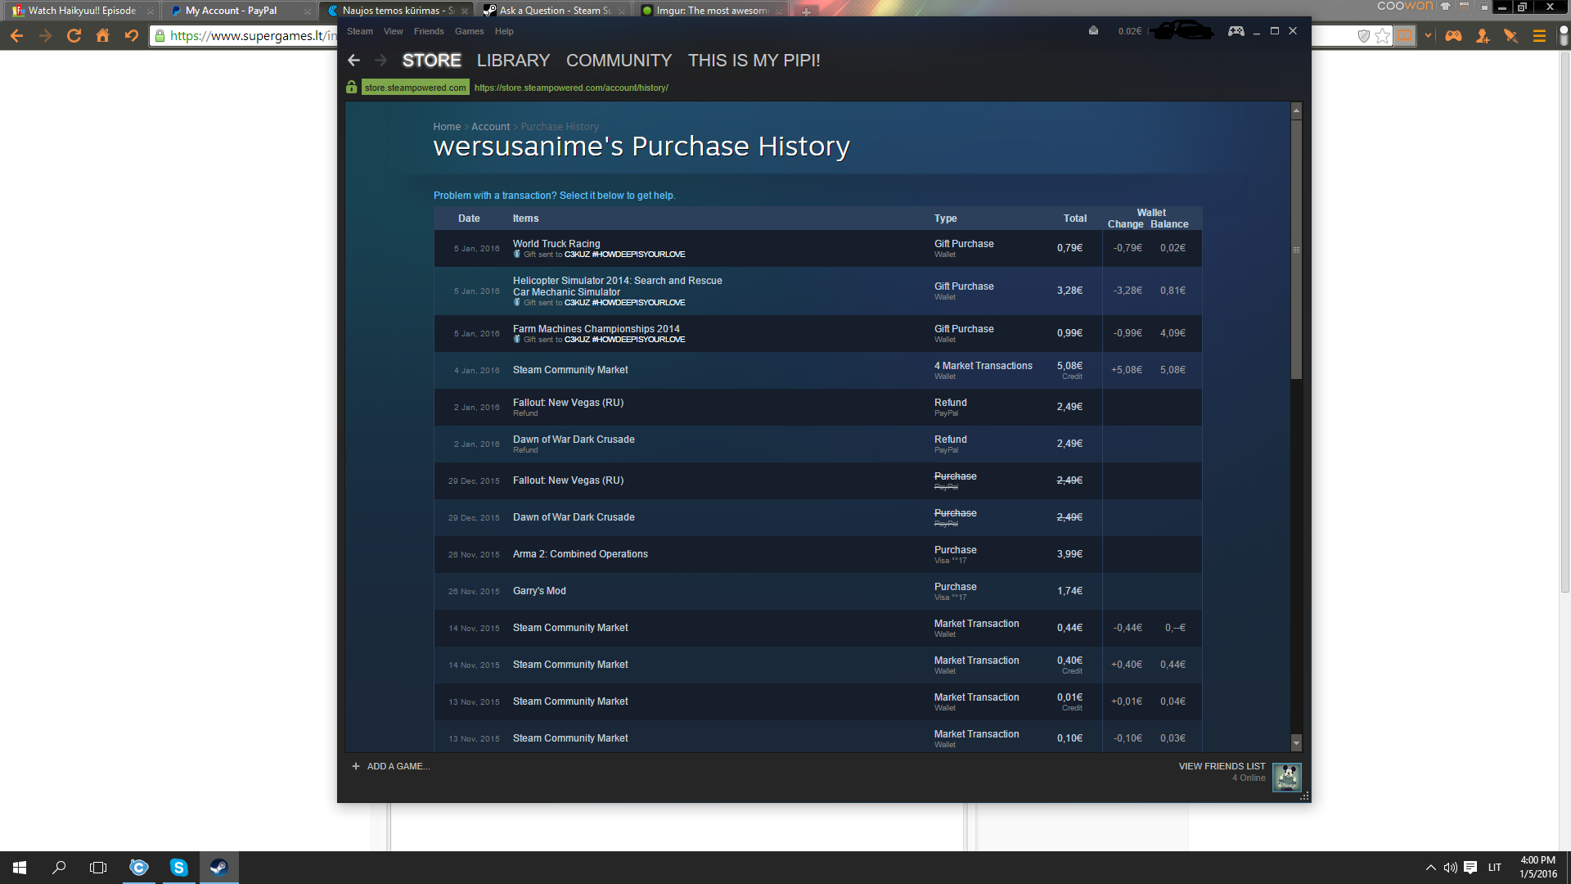This screenshot has width=1571, height=884.
Task: Click the browser forward arrow
Action: [x=45, y=35]
